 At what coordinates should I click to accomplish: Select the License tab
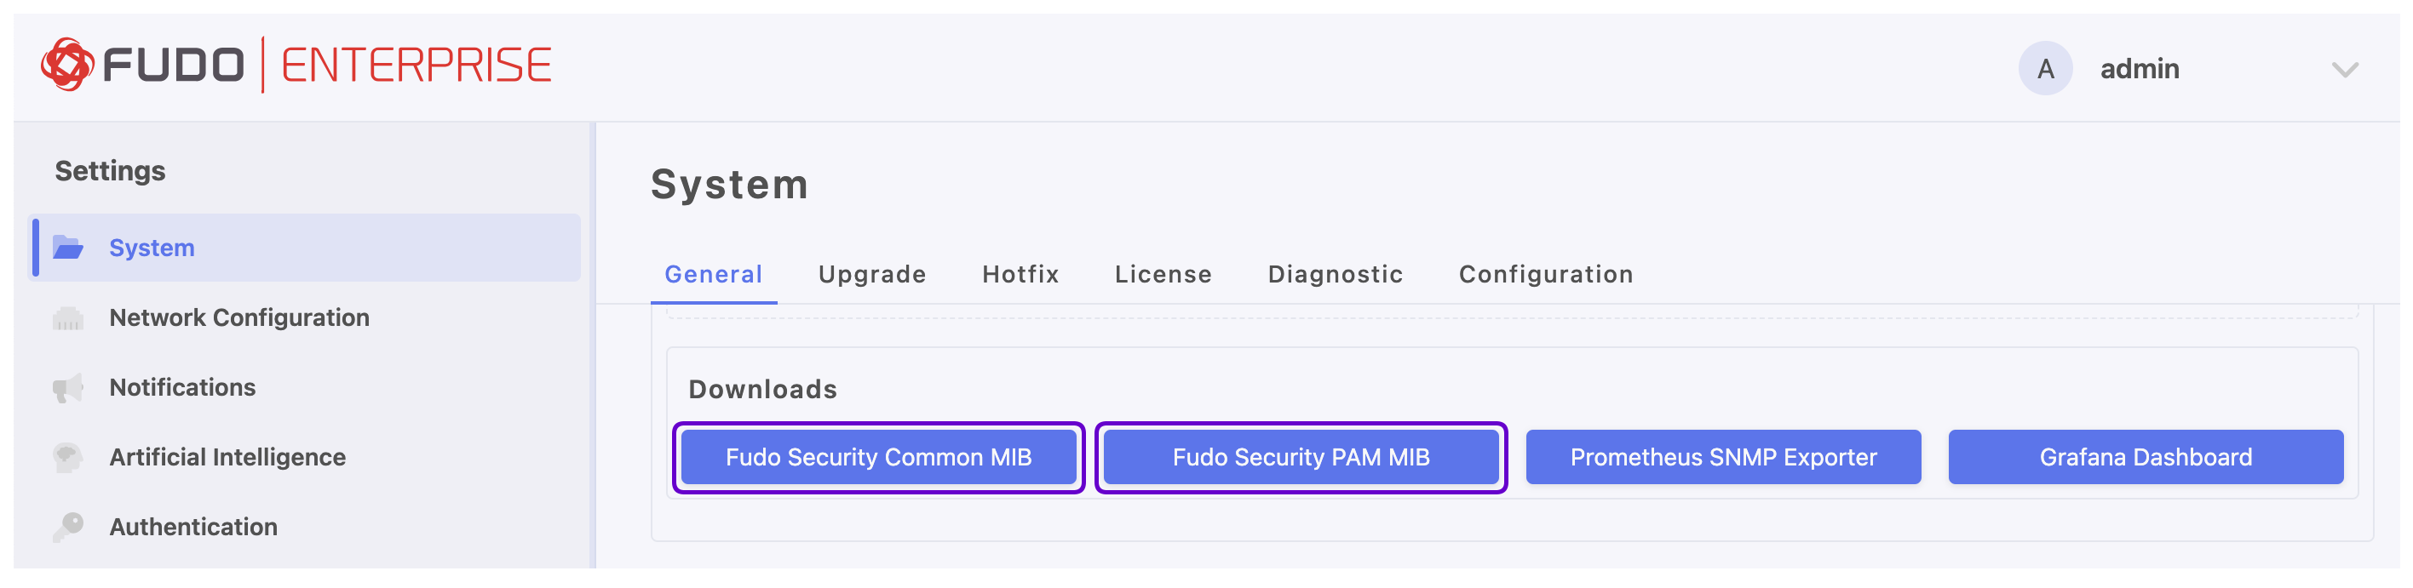(x=1163, y=274)
